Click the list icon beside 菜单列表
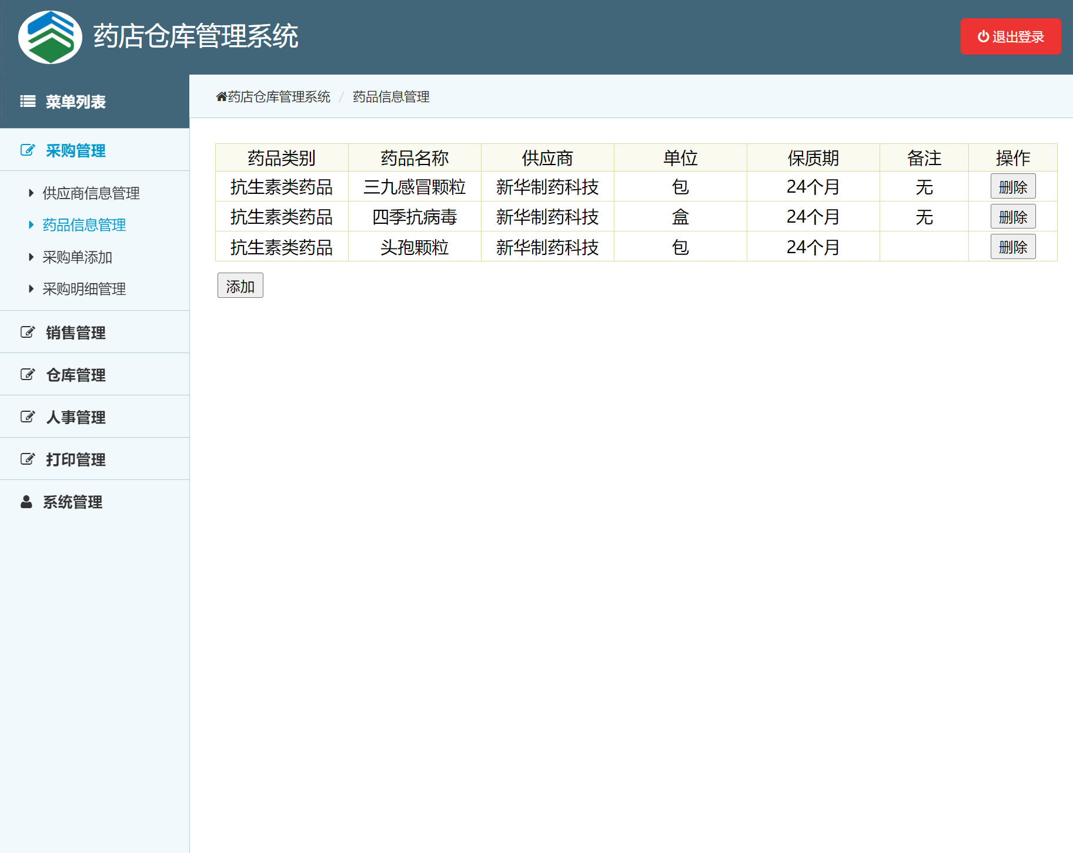1073x853 pixels. coord(27,101)
